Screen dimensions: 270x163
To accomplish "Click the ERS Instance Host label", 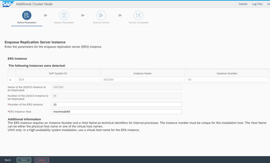I will point(20,112).
